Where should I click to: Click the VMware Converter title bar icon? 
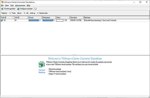(2, 2)
